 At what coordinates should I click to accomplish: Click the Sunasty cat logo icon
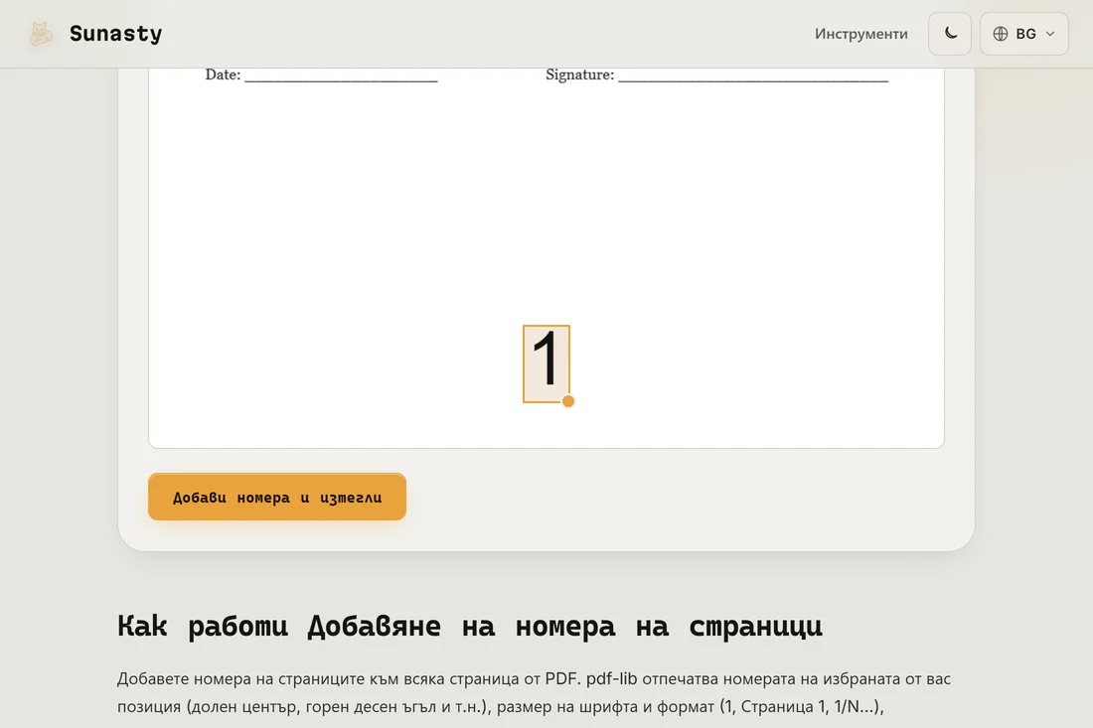coord(41,34)
